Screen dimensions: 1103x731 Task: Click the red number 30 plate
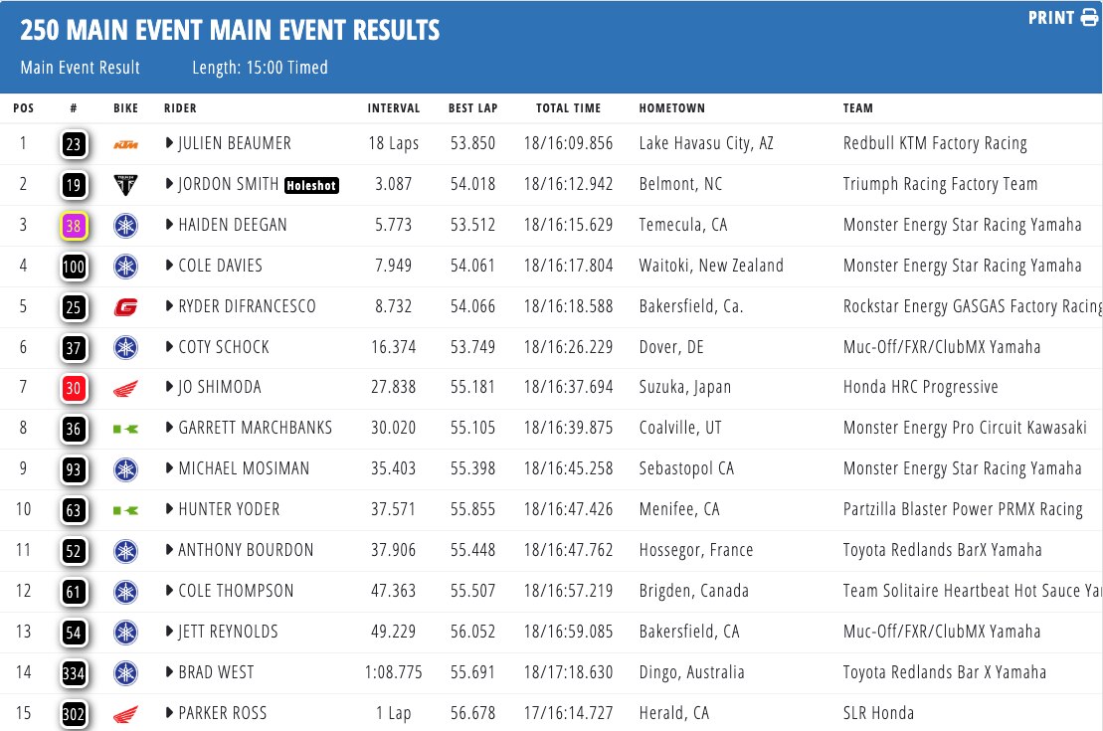click(x=74, y=388)
